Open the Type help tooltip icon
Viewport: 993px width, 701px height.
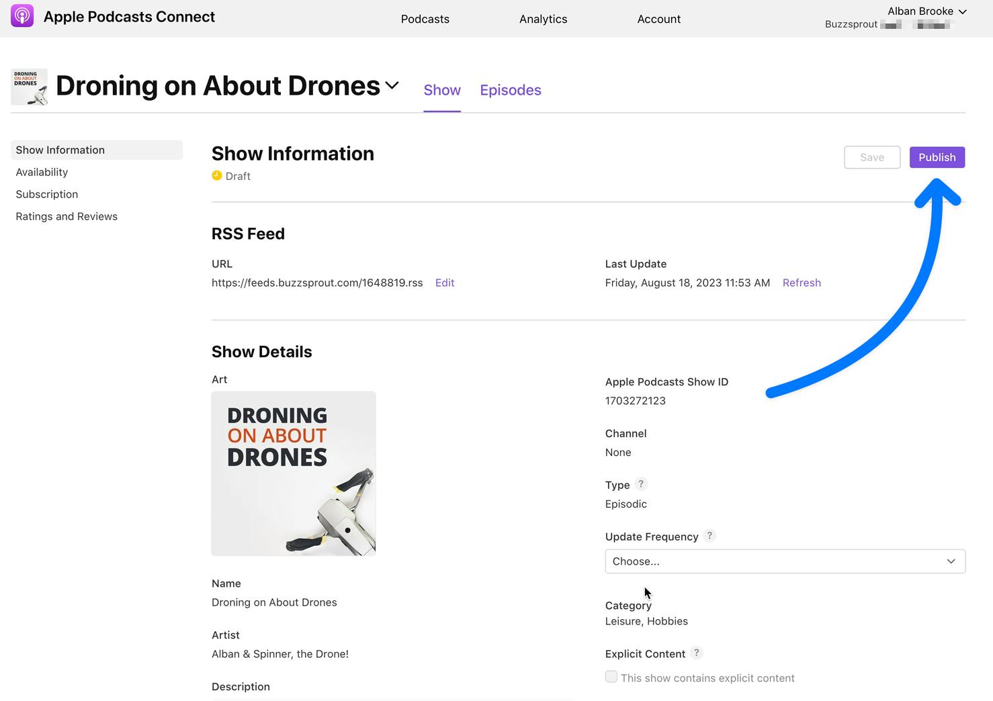click(640, 484)
